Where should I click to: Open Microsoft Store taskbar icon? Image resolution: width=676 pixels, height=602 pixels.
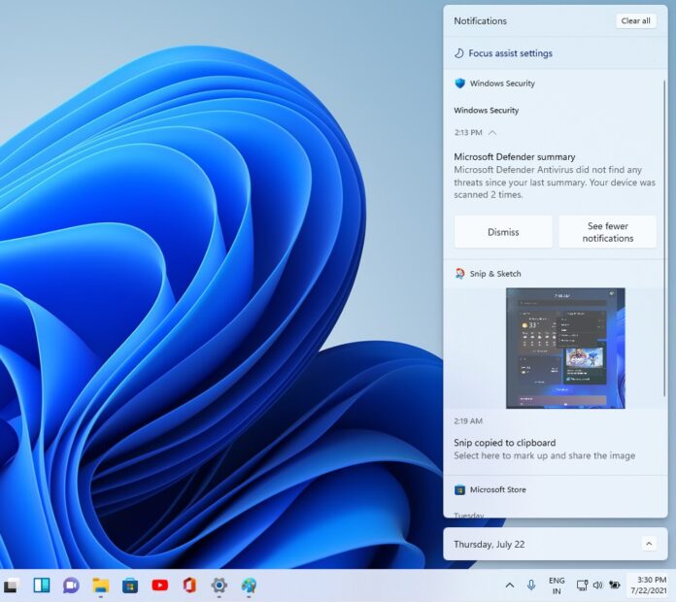(x=129, y=585)
